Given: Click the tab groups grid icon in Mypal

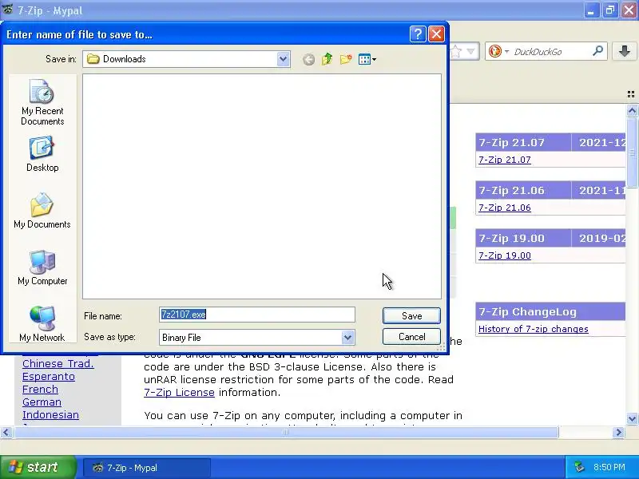Looking at the screenshot, I should 631,94.
